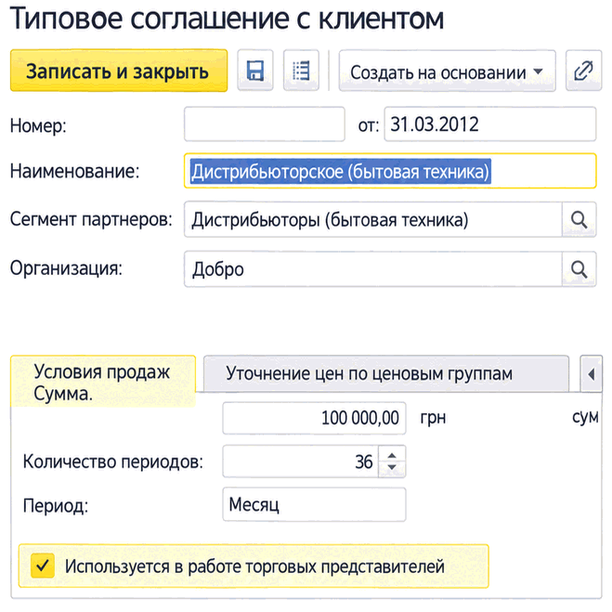Image resolution: width=612 pixels, height=612 pixels.
Task: Open Уточнение цен по ценовым группам tab
Action: click(x=386, y=374)
